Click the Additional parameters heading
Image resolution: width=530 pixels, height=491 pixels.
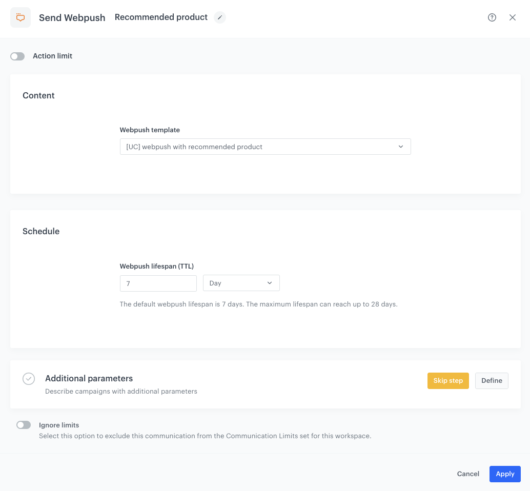click(89, 379)
